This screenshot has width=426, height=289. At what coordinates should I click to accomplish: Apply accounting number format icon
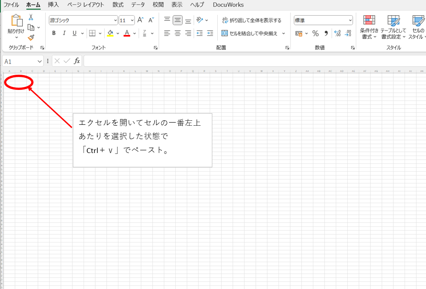(x=299, y=34)
